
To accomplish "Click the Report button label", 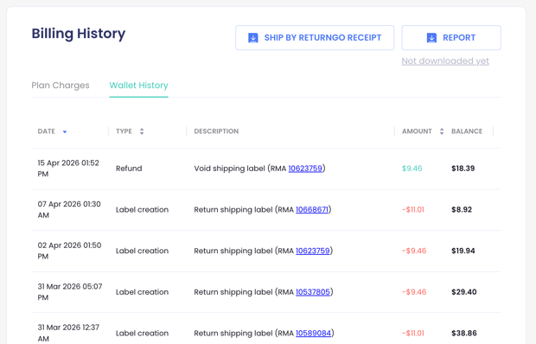I will pyautogui.click(x=459, y=37).
